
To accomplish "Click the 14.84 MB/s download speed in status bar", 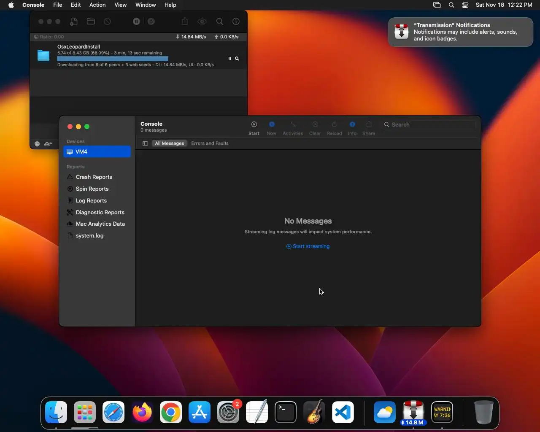I will coord(191,37).
